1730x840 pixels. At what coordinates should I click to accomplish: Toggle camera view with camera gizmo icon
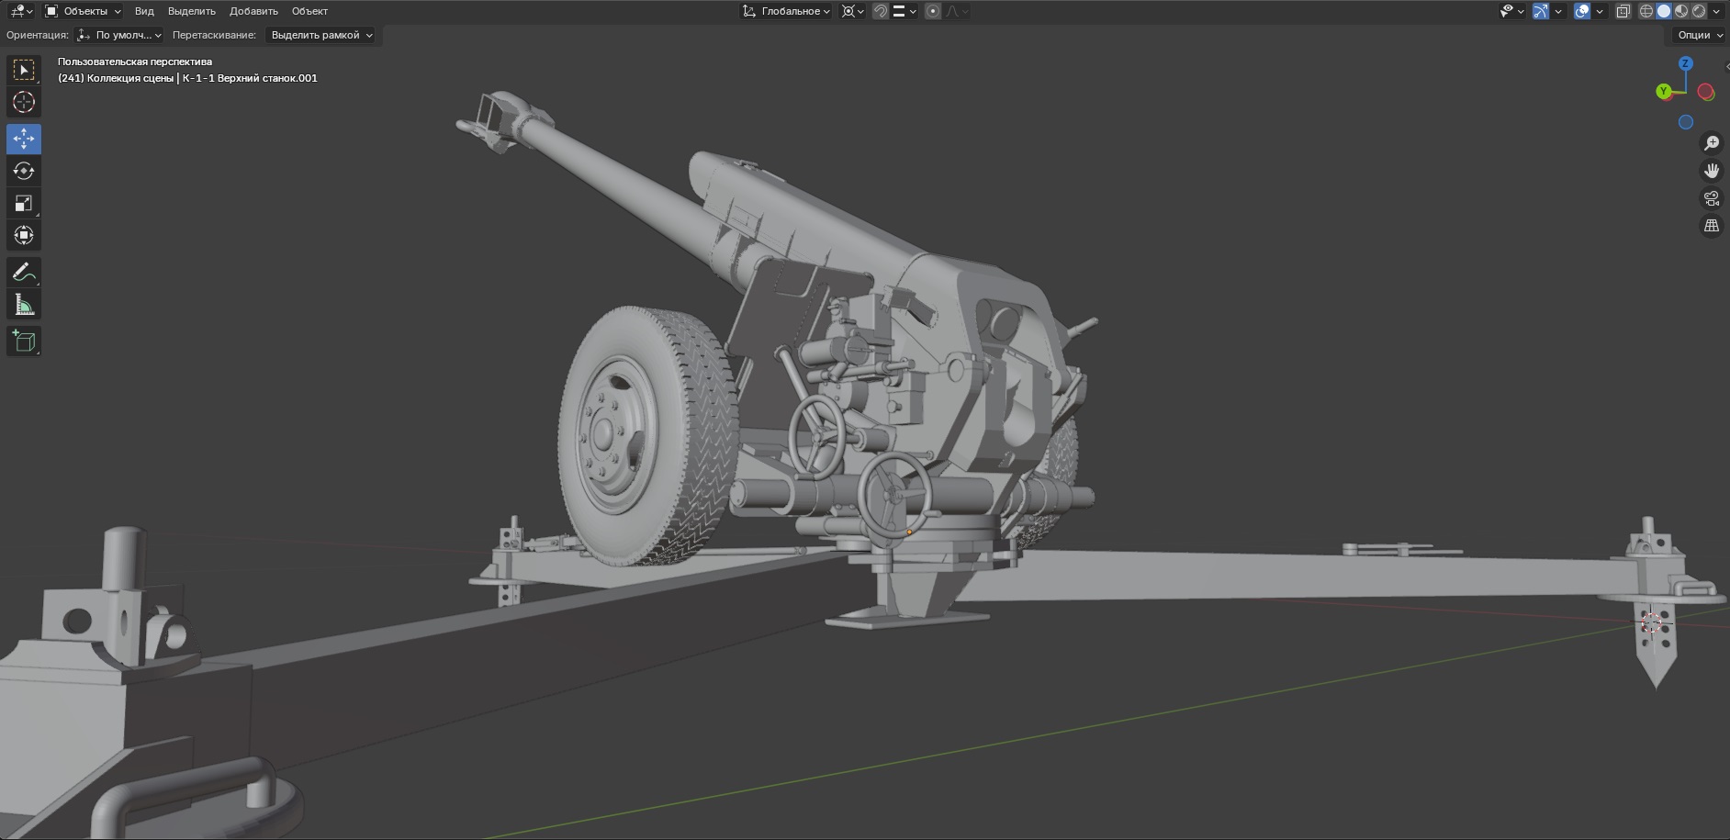(1712, 198)
